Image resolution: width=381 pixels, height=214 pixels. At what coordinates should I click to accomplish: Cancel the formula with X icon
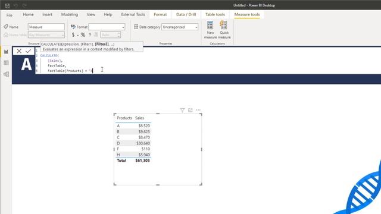click(x=19, y=51)
